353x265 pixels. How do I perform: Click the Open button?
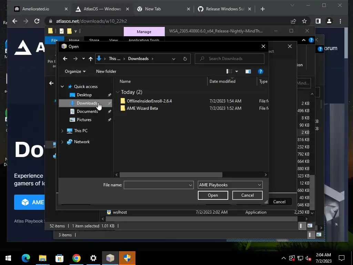(x=213, y=195)
